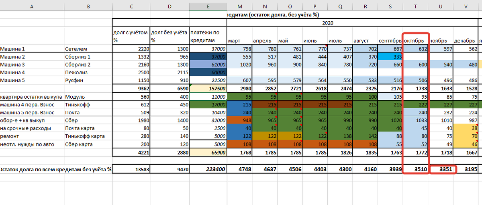Select grand total cell 13583
The width and height of the screenshot is (482, 205).
point(131,169)
